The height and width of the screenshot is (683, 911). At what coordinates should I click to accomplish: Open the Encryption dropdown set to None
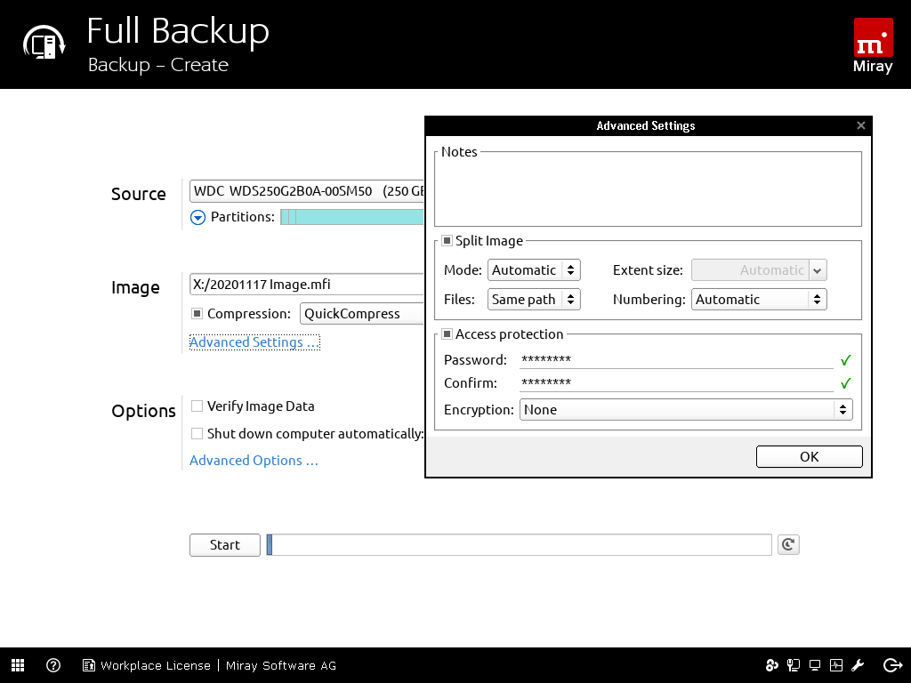pos(685,410)
